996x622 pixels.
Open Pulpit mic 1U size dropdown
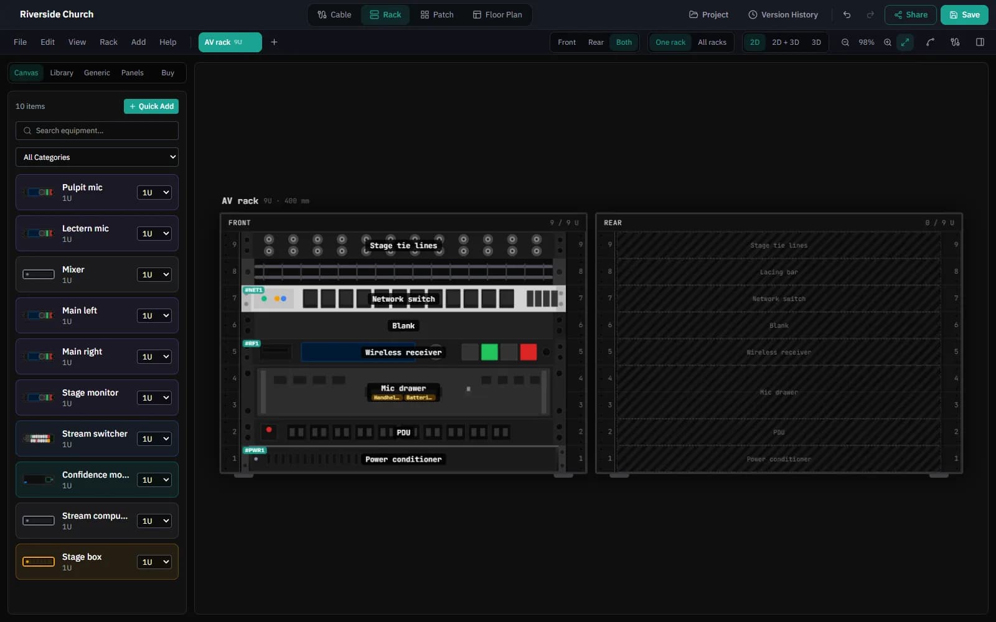point(154,193)
